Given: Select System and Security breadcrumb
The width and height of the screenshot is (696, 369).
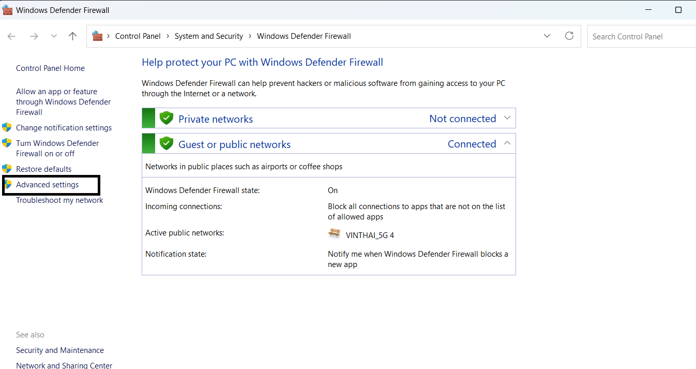Looking at the screenshot, I should [x=208, y=36].
